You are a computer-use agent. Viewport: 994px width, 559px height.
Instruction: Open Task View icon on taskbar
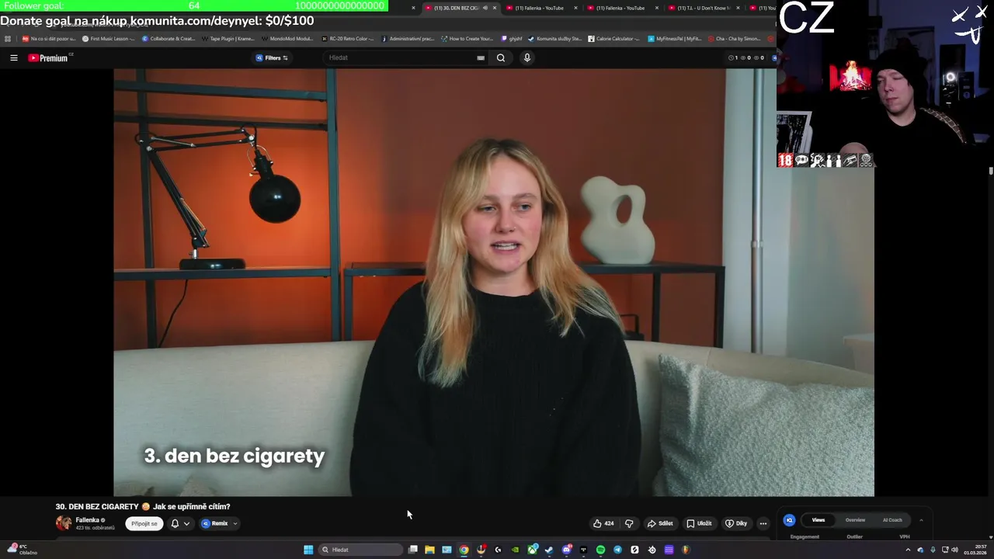[413, 550]
